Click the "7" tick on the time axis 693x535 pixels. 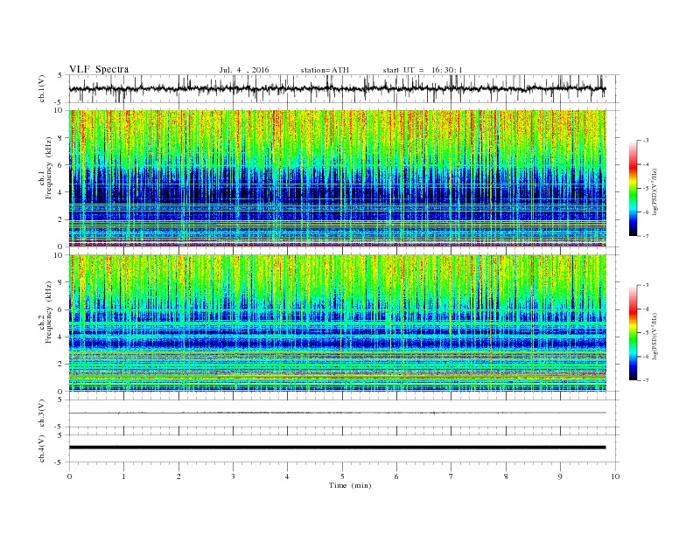tap(451, 476)
